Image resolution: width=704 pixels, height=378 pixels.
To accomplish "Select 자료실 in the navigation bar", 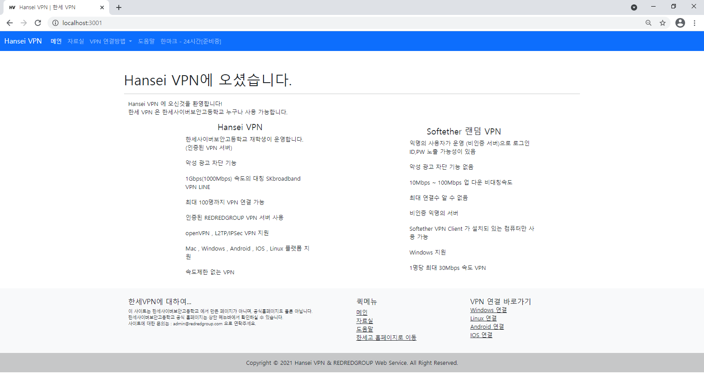I will coord(76,41).
